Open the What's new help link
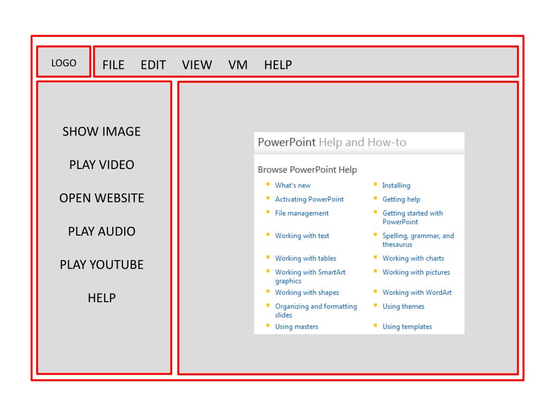The height and width of the screenshot is (416, 555). (293, 185)
